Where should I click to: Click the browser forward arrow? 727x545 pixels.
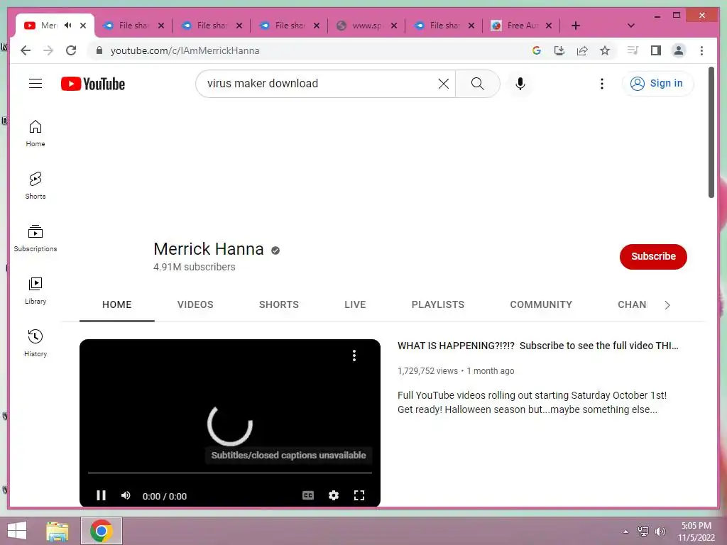tap(48, 50)
